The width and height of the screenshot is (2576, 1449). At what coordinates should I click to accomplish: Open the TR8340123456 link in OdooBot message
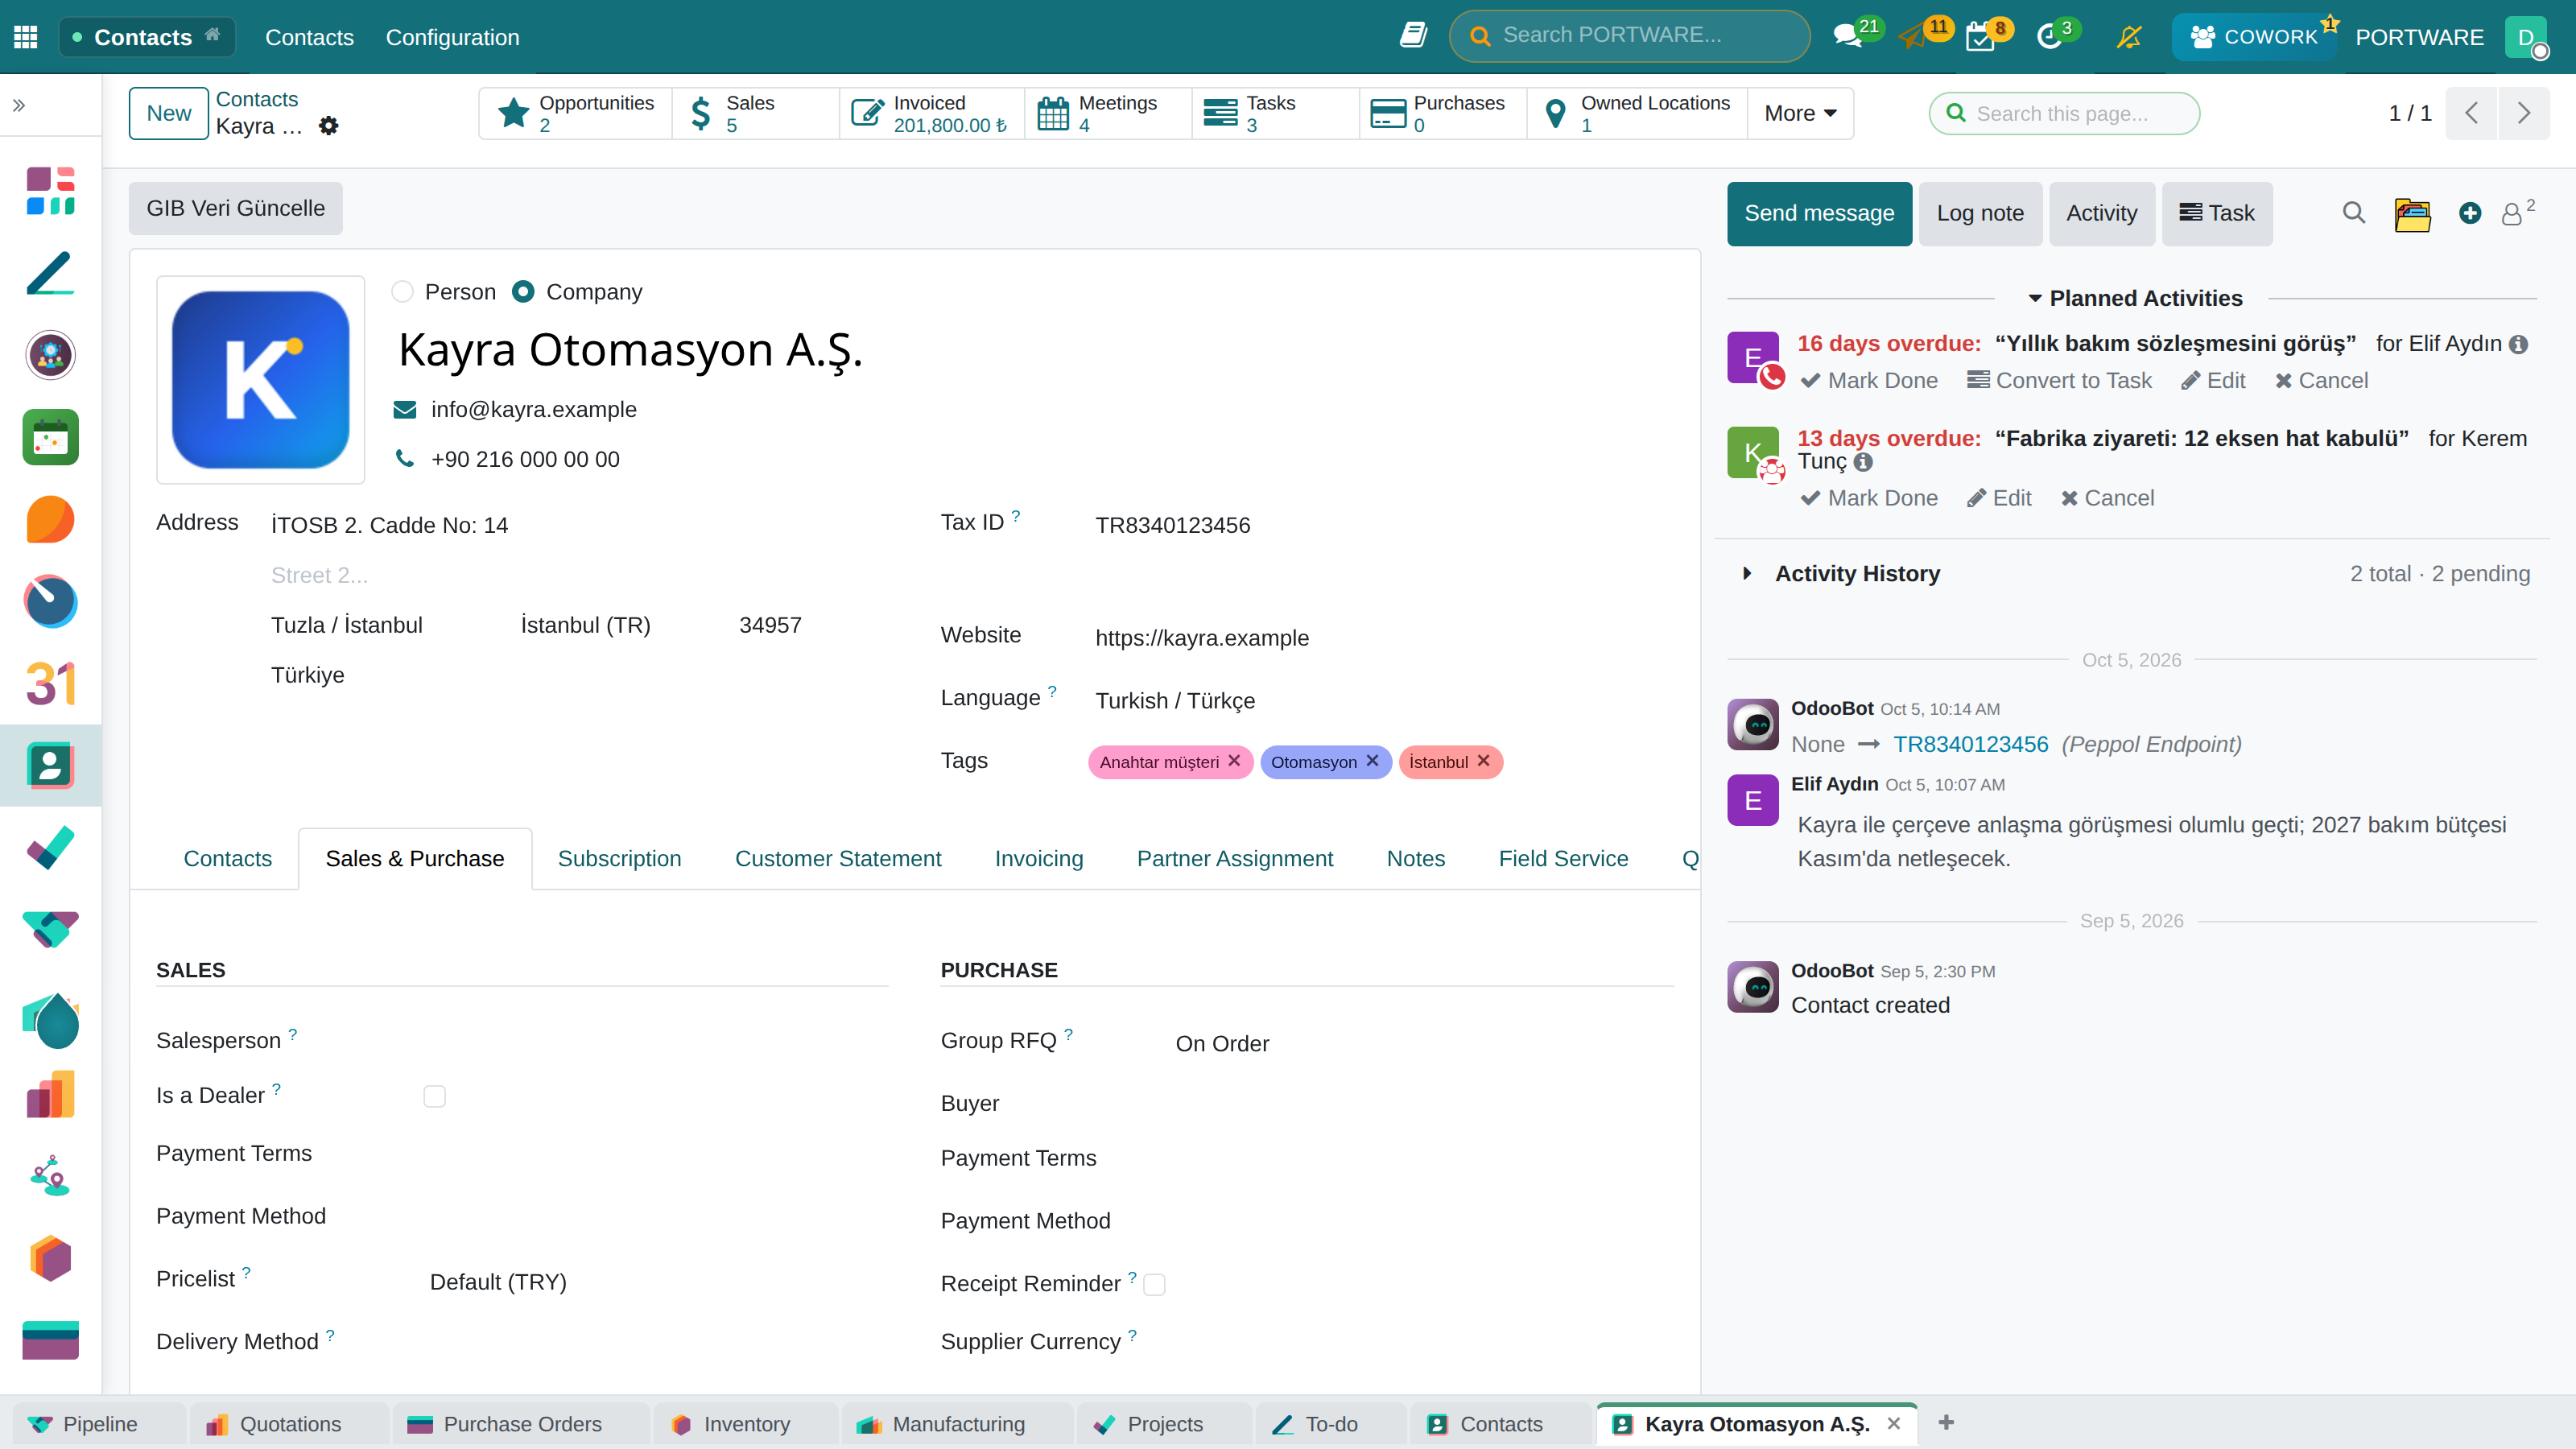[1970, 744]
